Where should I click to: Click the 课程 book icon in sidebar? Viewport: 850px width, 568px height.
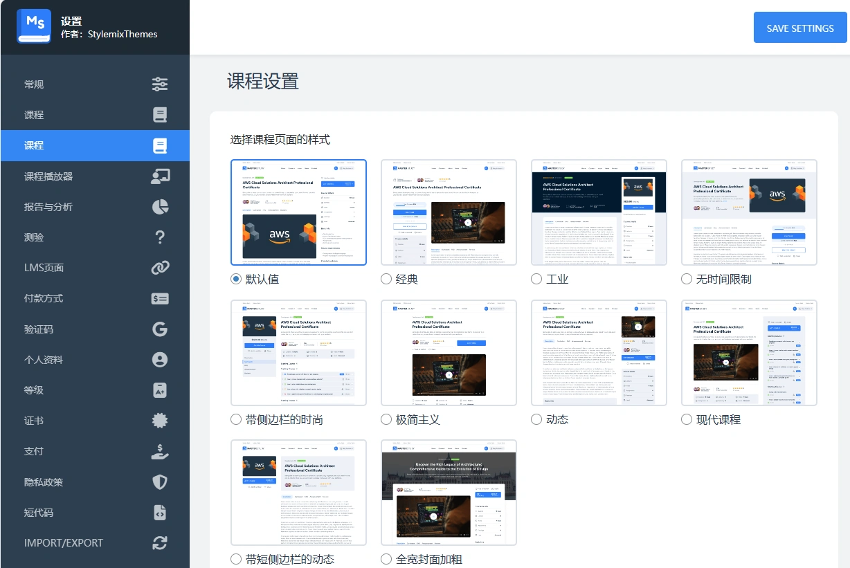click(160, 115)
